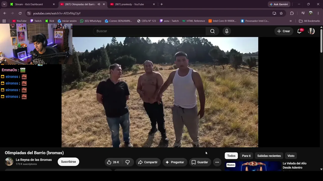Select the Visto filter chip
The height and width of the screenshot is (181, 323).
click(x=291, y=156)
